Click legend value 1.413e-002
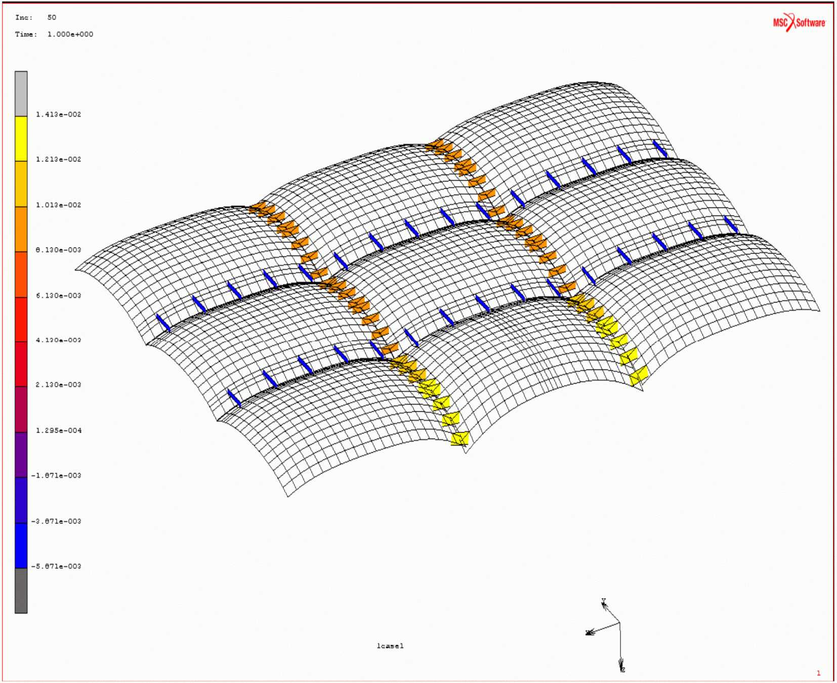Image resolution: width=837 pixels, height=683 pixels. click(58, 114)
